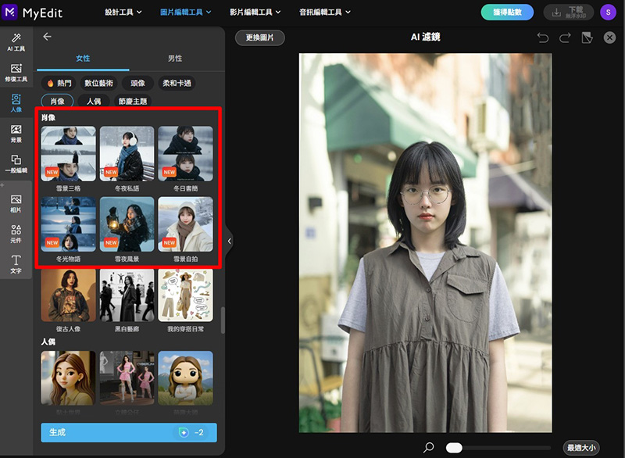Viewport: 625px width, 458px height.
Task: Collapse the left panel with chevron handle
Action: click(x=229, y=242)
